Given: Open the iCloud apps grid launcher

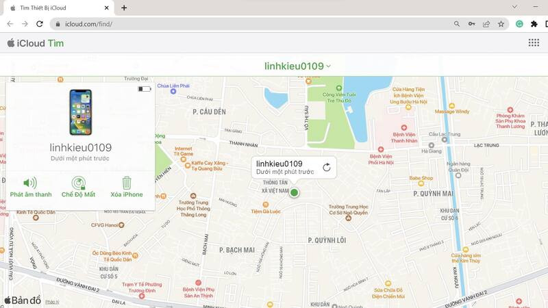Looking at the screenshot, I should click(x=534, y=42).
